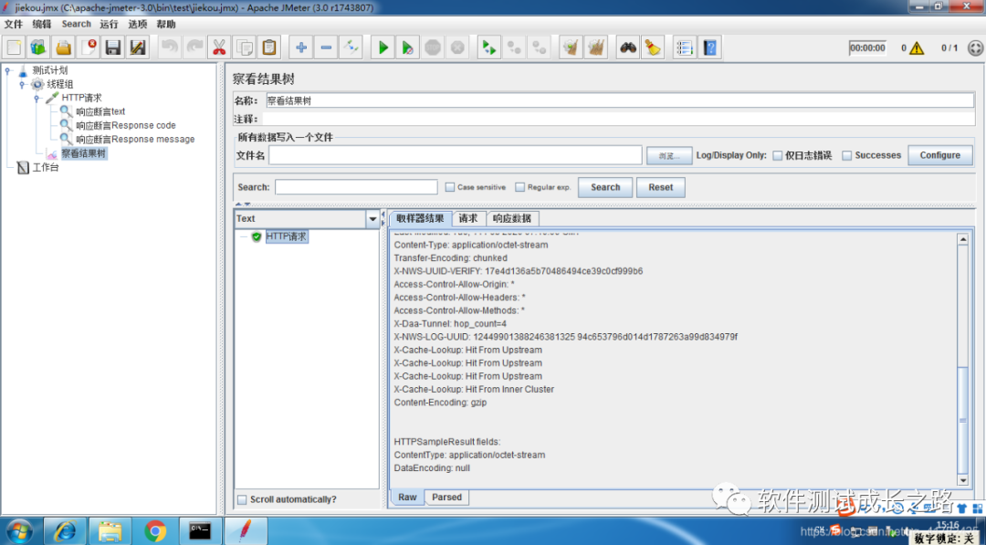986x545 pixels.
Task: Toggle the Case sensitive checkbox
Action: pos(449,187)
